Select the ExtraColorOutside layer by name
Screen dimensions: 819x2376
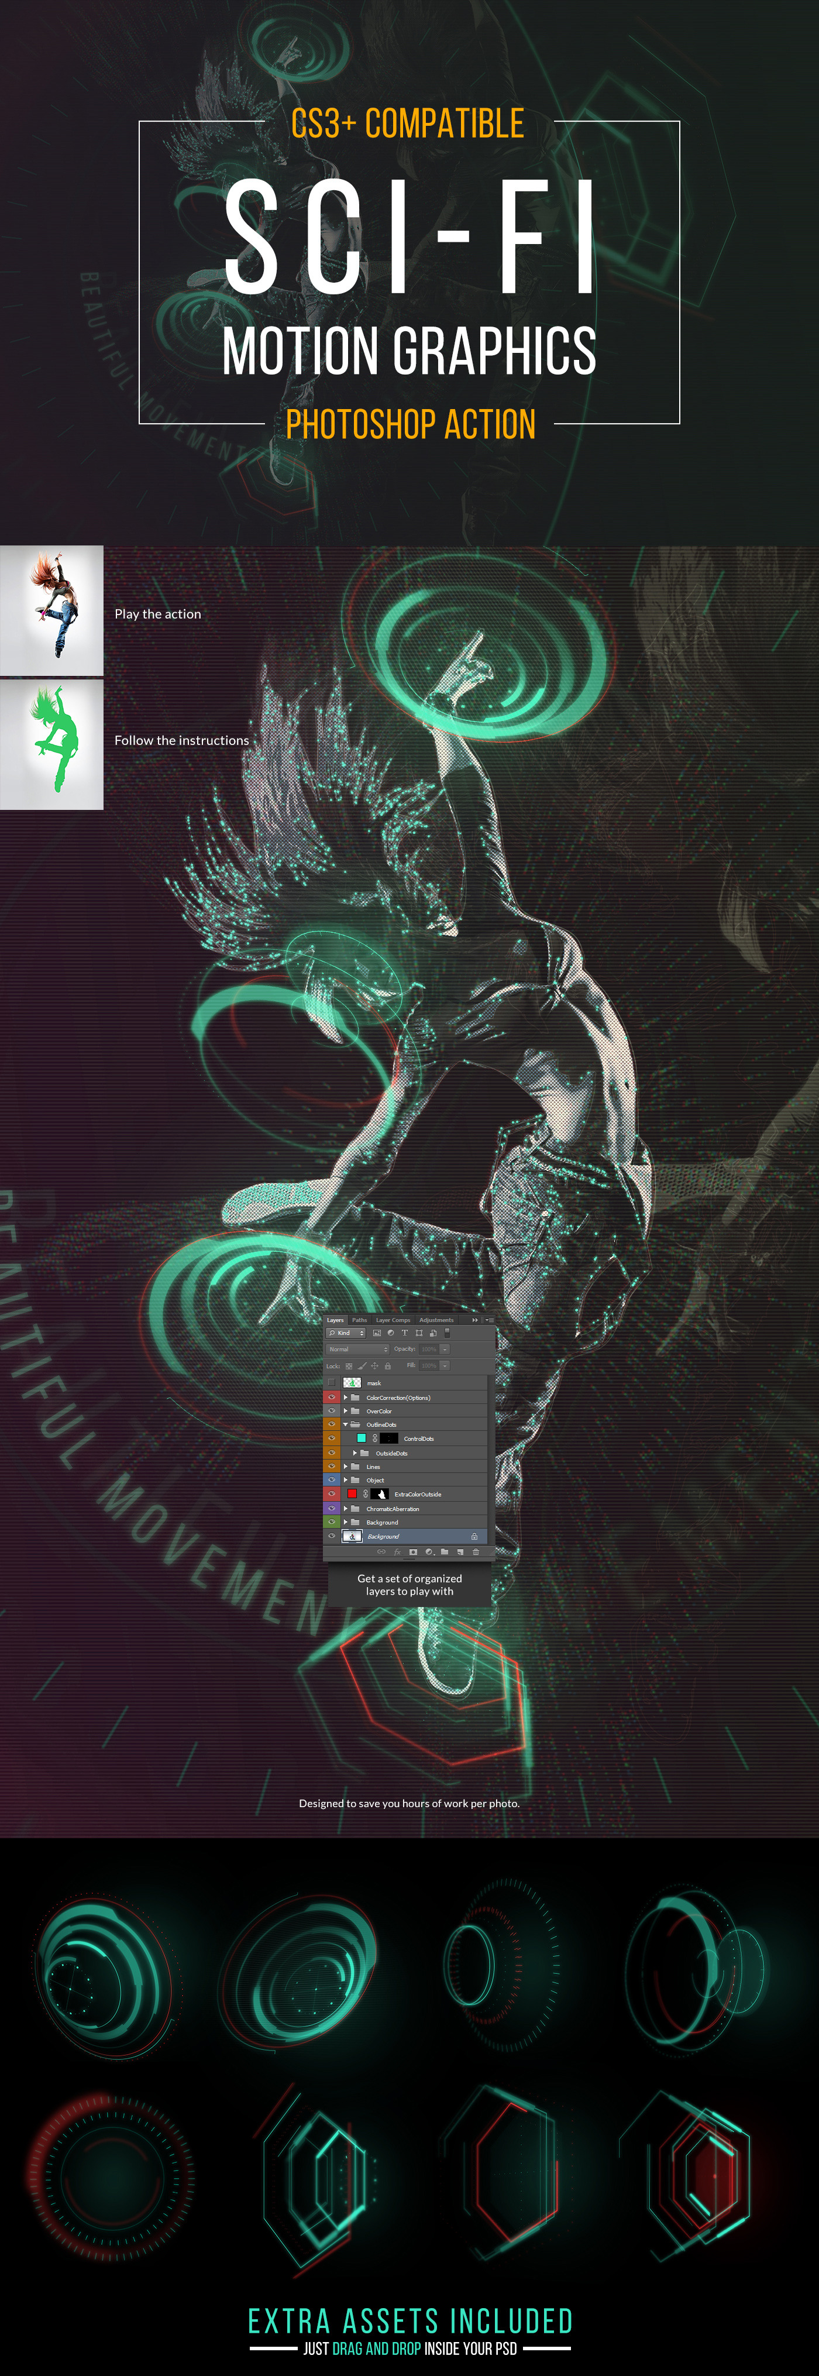418,1494
